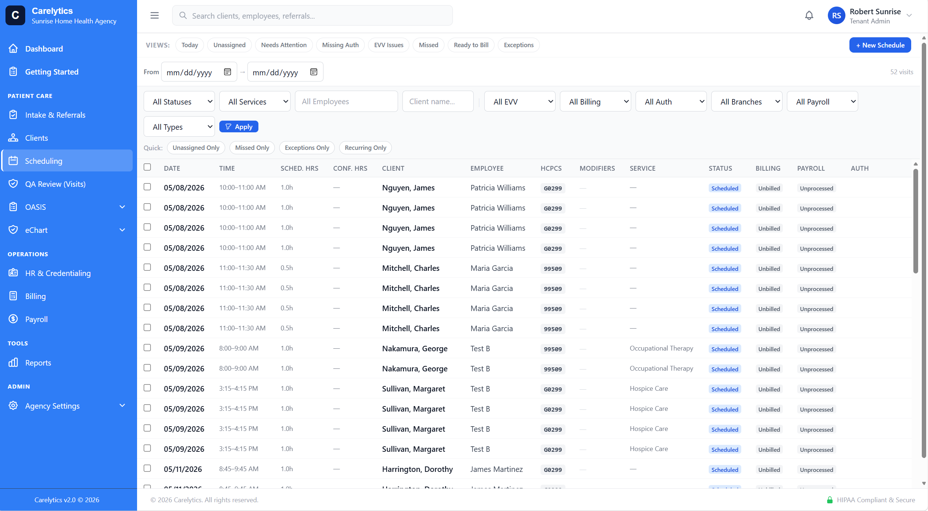Open the All Statuses dropdown

[x=179, y=101]
